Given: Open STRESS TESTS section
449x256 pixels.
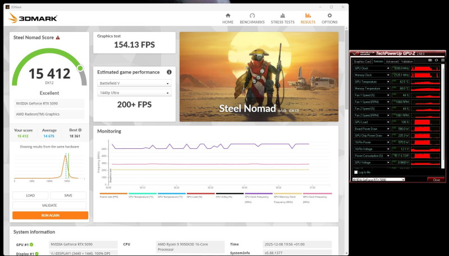Looking at the screenshot, I should [x=283, y=19].
